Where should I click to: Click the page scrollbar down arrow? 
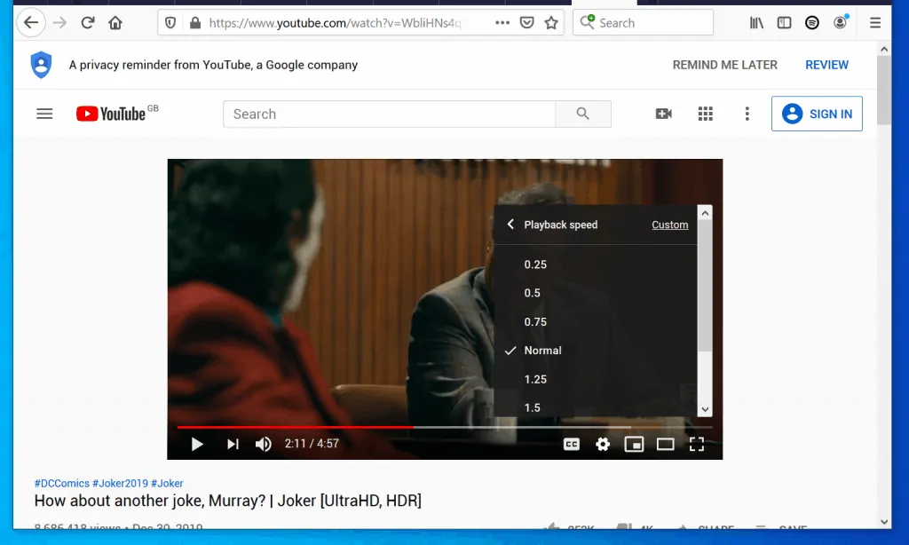click(x=884, y=522)
